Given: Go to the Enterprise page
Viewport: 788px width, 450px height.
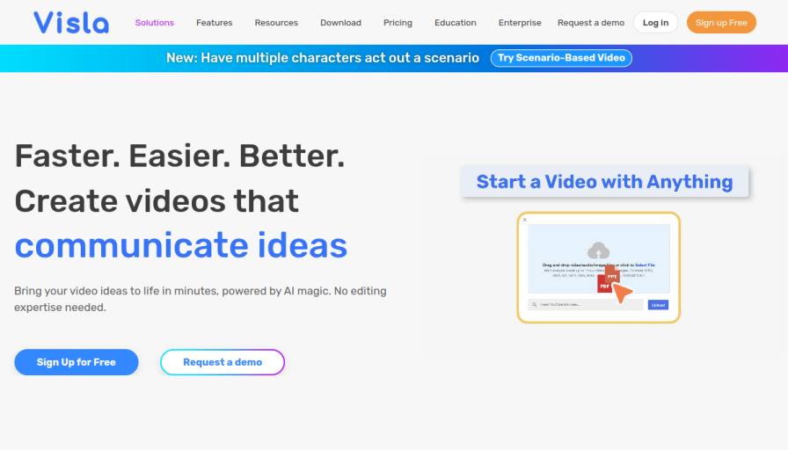Looking at the screenshot, I should pyautogui.click(x=520, y=23).
